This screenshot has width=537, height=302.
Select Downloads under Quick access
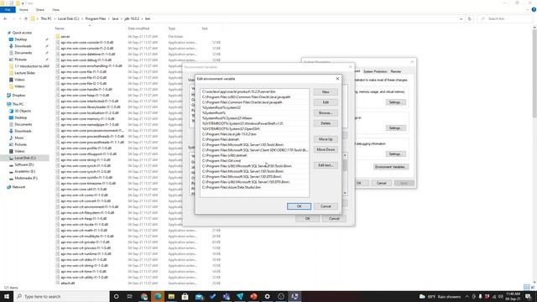23,46
